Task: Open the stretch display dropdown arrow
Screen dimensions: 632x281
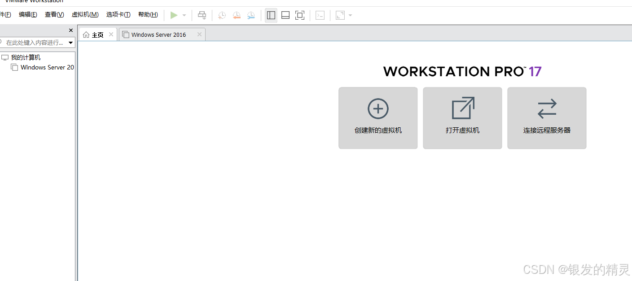Action: [350, 15]
